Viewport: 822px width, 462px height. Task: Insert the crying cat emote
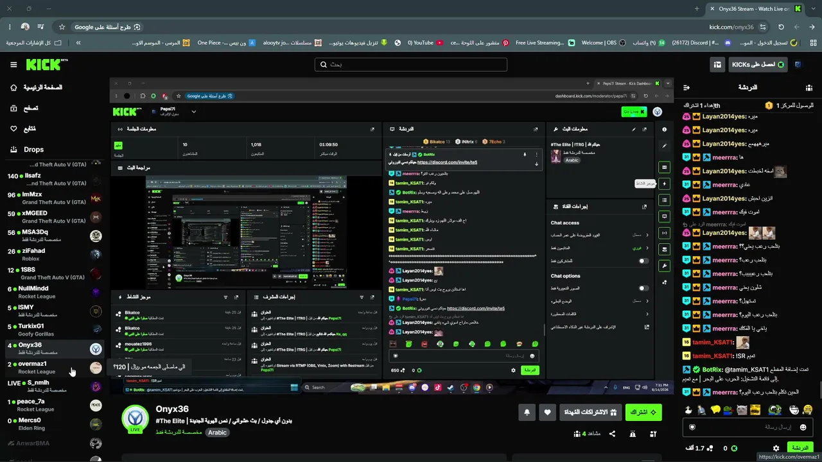click(x=742, y=410)
